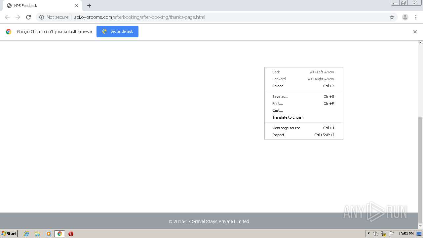The width and height of the screenshot is (423, 238).
Task: Click the browser forward arrow
Action: (18, 17)
